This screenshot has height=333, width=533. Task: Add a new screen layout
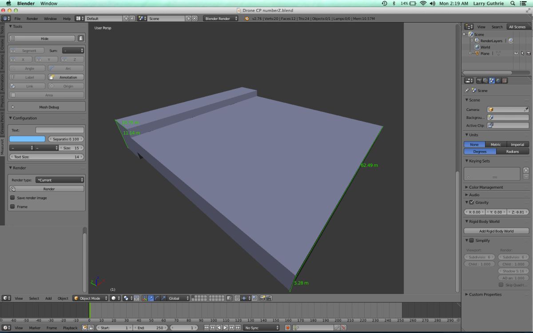[126, 19]
